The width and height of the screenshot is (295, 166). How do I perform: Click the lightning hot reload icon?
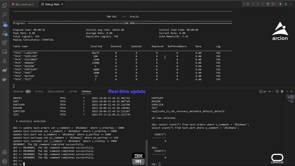pos(280,4)
